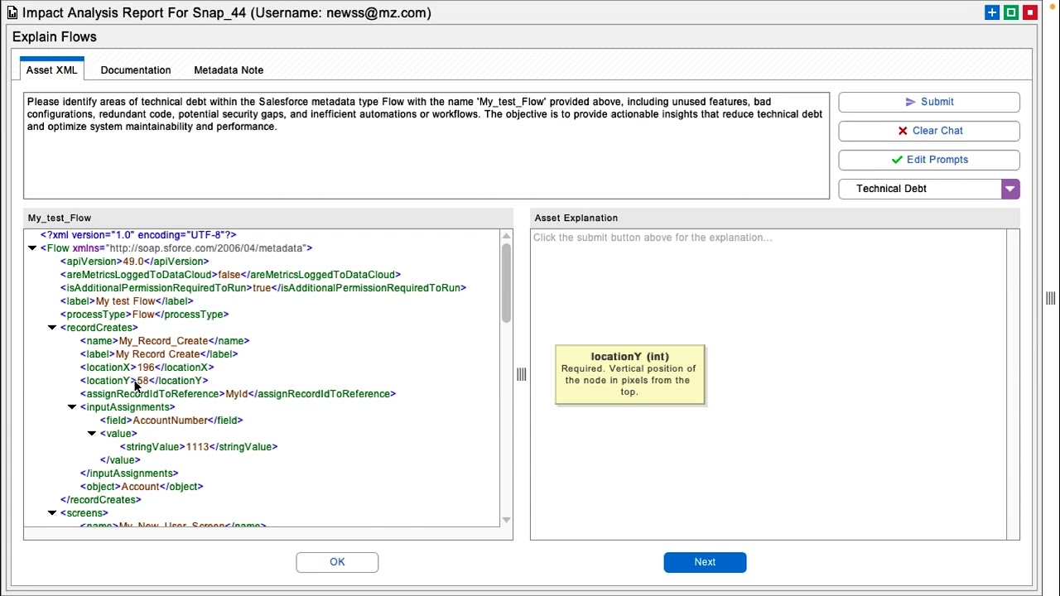Select the areMetricsLoggedToDataCloud line
The image size is (1060, 596).
point(230,275)
